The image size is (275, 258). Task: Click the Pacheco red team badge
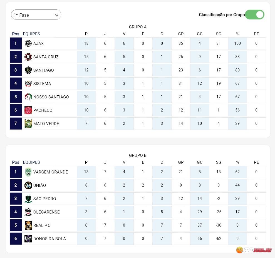(28, 110)
